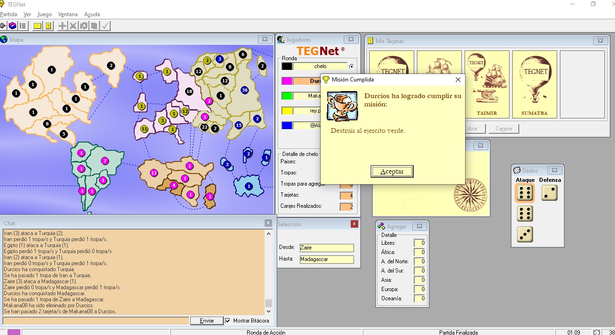Close the Chat panel

pyautogui.click(x=268, y=223)
